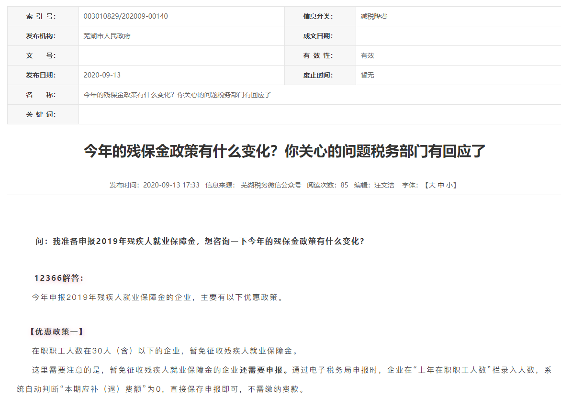
Task: Click the category value 减税降费
Action: point(374,16)
